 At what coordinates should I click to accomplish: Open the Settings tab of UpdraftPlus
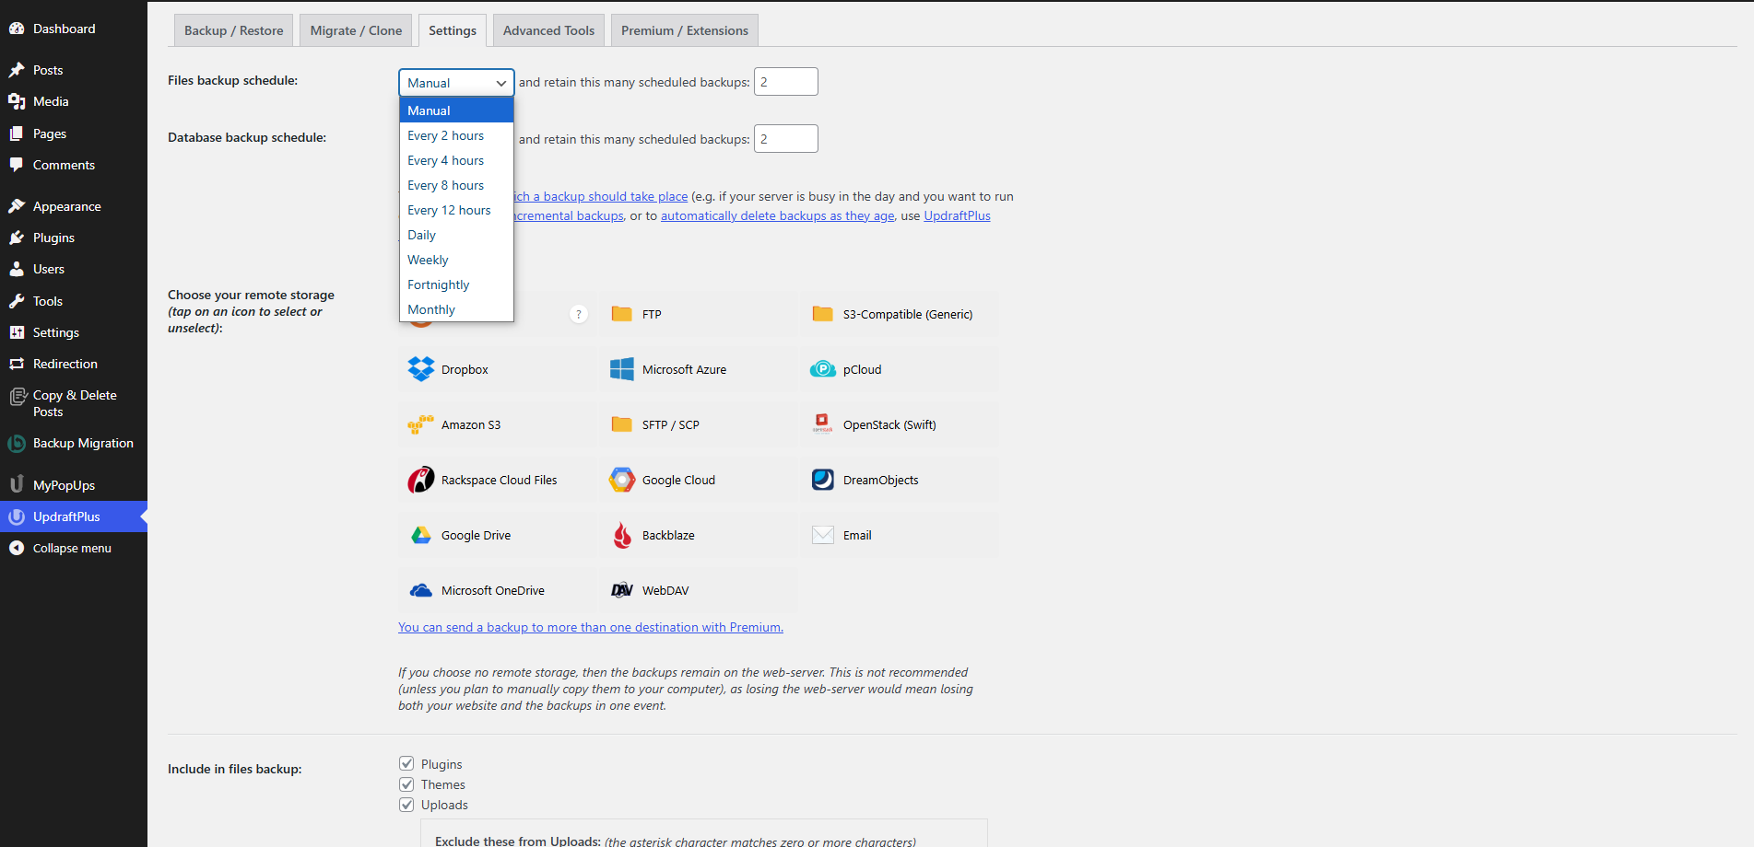(453, 30)
